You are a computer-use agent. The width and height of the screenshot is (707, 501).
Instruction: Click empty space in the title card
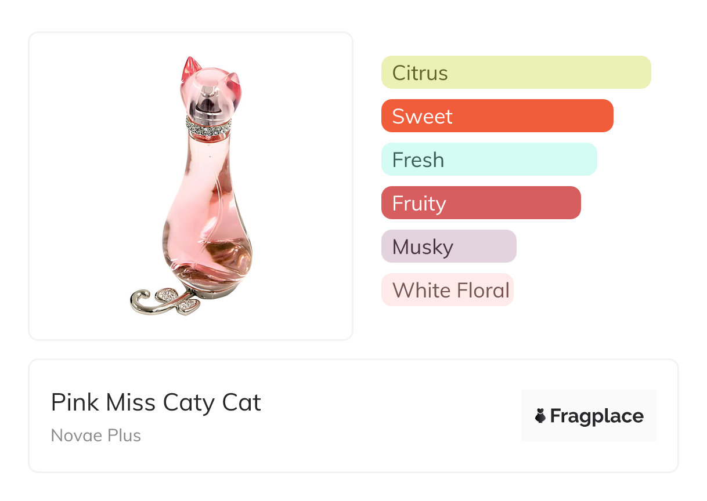pyautogui.click(x=377, y=418)
